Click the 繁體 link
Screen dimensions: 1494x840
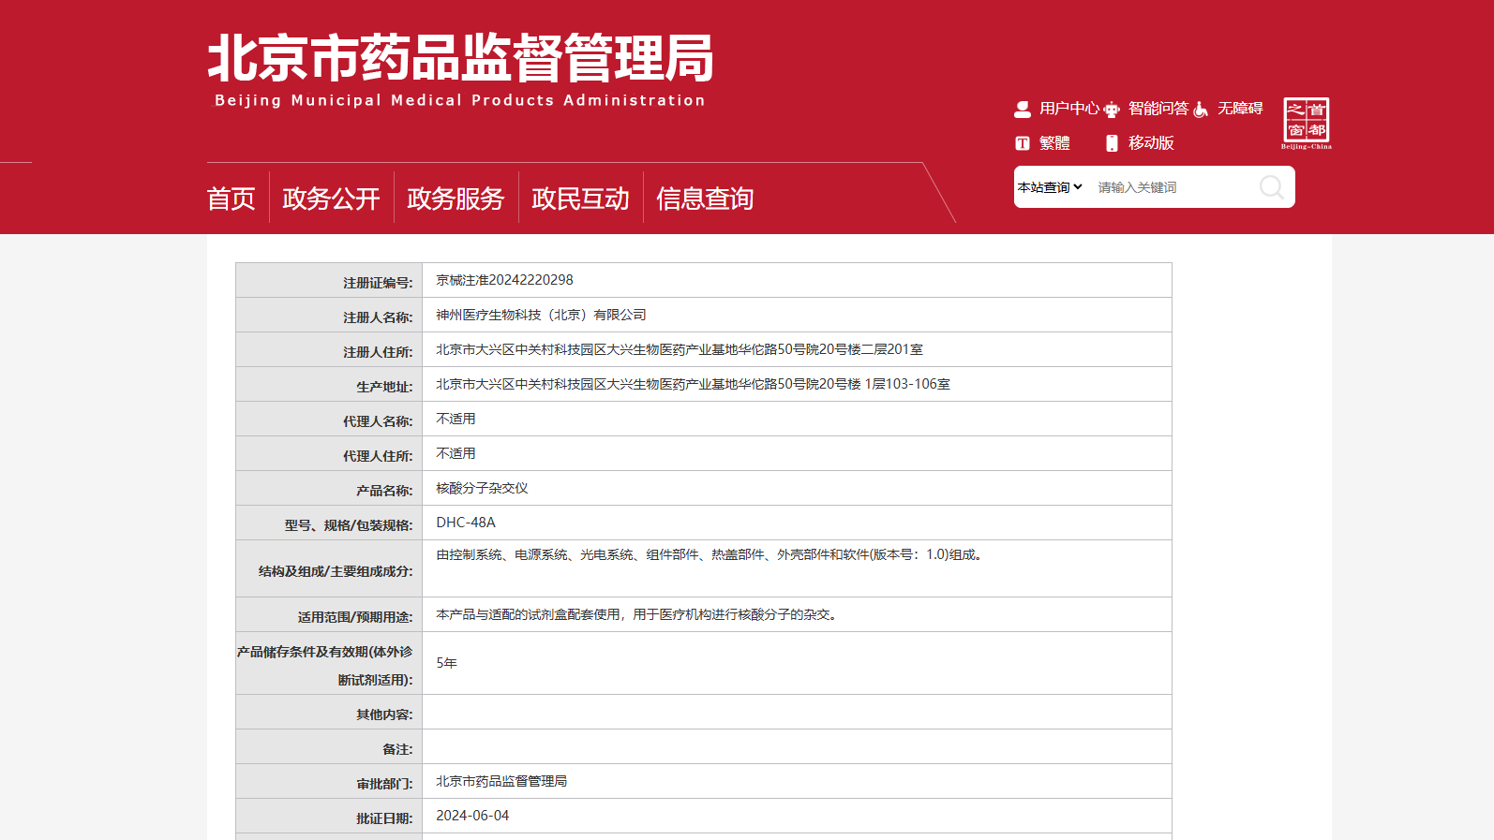click(x=1054, y=143)
